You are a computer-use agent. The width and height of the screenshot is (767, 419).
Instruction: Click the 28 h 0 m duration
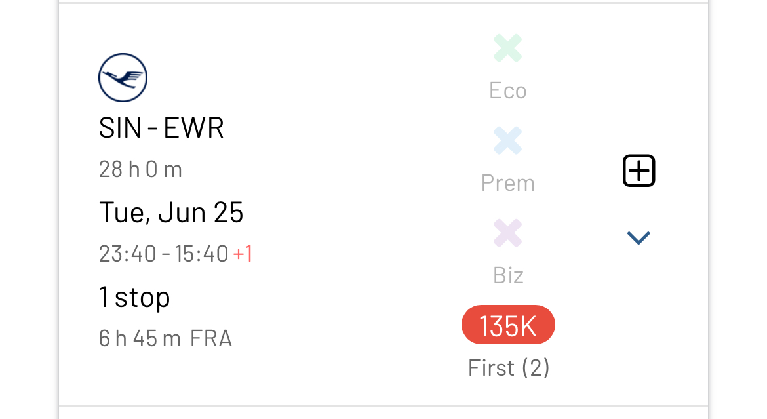140,169
